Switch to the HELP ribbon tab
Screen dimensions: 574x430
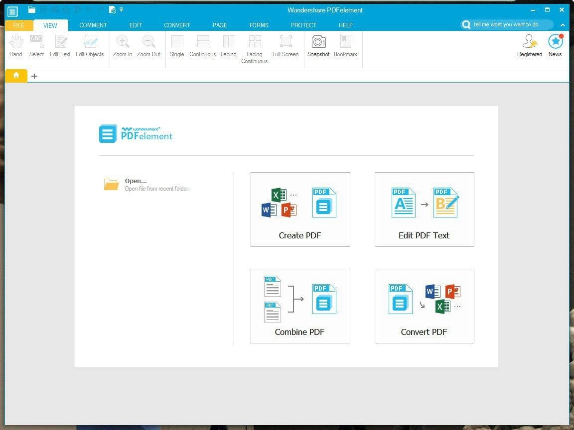coord(346,25)
